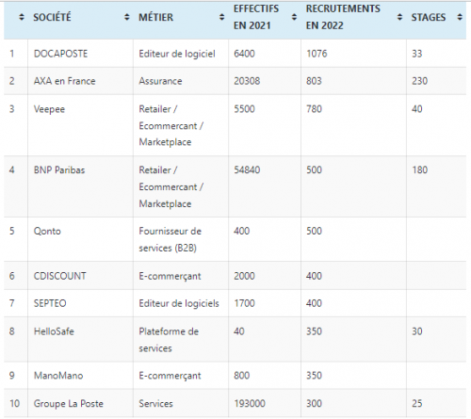Select the MÉTIER column header text
Screen dimensions: 471x419
click(156, 17)
